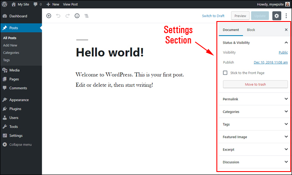Click the Media icon in the sidebar
292x175 pixels.
point(5,70)
